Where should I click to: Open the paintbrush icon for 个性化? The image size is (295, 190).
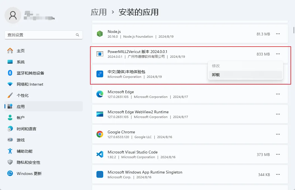pos(10,95)
